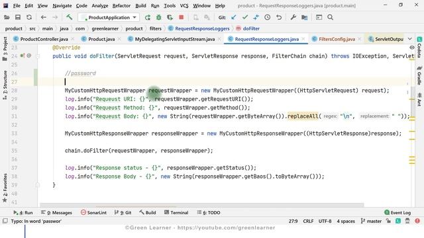The height and width of the screenshot is (238, 424).
Task: Switch to ProductController.java tab
Action: [x=44, y=39]
